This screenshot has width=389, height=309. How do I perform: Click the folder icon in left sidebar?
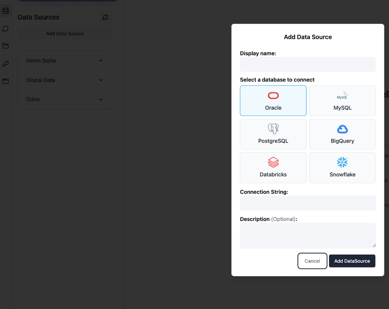click(x=6, y=46)
